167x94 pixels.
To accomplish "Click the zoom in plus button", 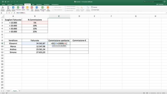I will [x=160, y=93].
